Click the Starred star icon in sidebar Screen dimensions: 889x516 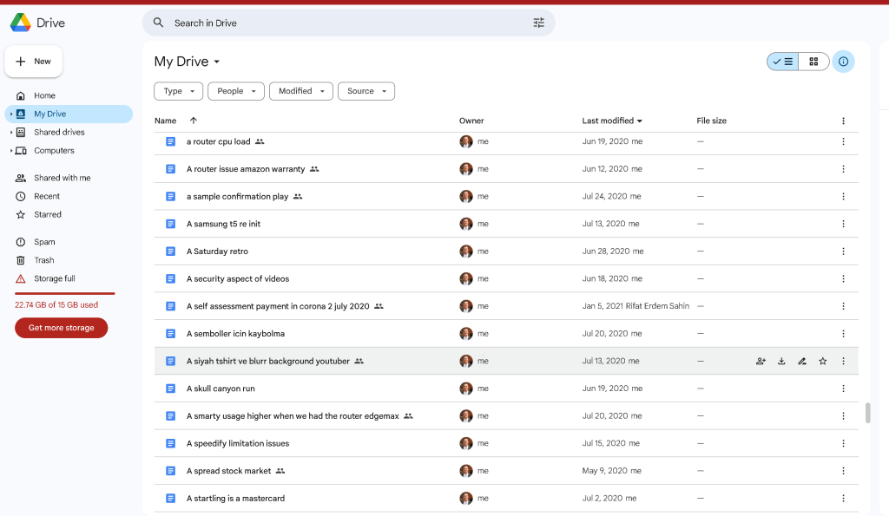pyautogui.click(x=21, y=215)
